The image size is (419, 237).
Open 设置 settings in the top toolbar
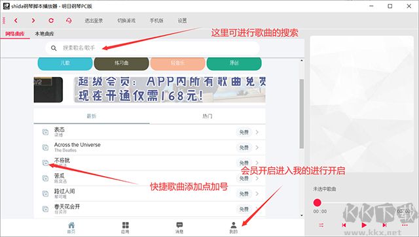(182, 20)
